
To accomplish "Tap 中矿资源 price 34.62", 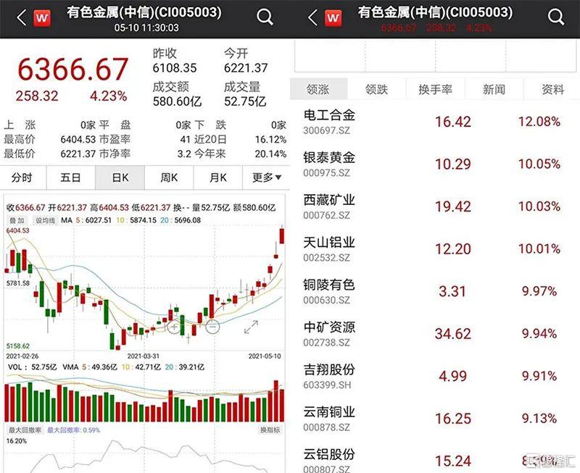I will (452, 334).
